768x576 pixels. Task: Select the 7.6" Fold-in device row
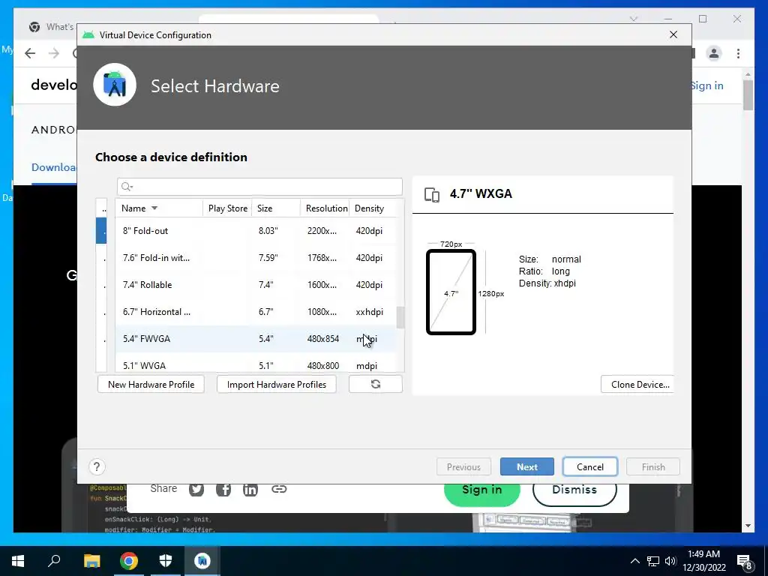[256, 258]
